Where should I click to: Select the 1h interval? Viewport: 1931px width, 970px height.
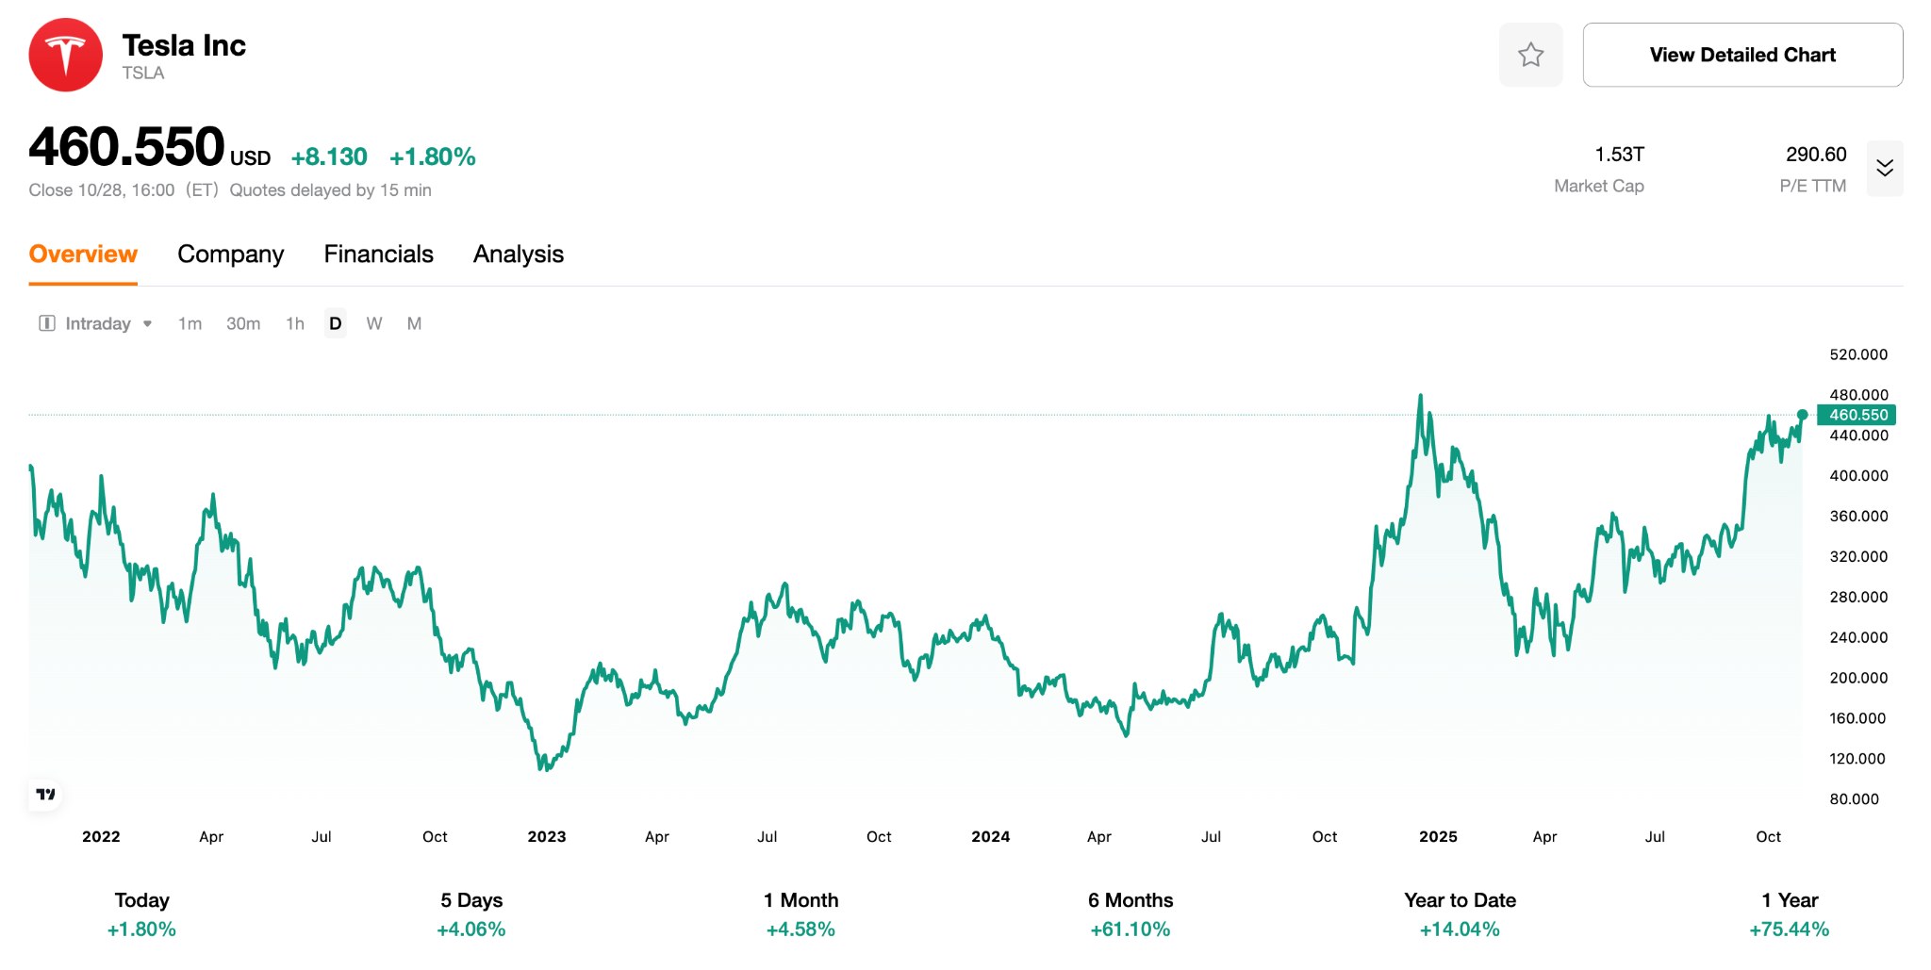tap(293, 323)
